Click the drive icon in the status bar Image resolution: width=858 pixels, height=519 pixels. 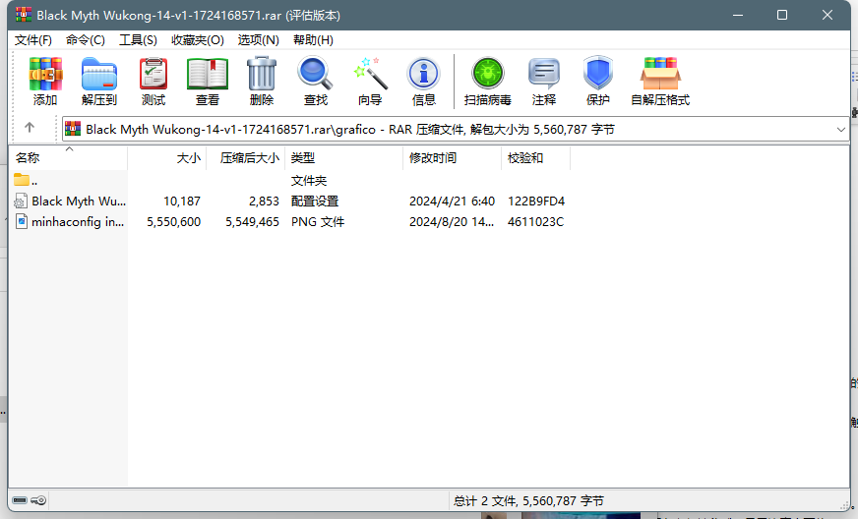click(x=20, y=500)
